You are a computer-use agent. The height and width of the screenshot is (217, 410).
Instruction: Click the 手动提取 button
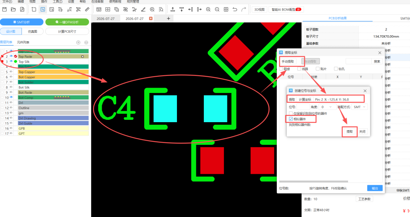(288, 61)
